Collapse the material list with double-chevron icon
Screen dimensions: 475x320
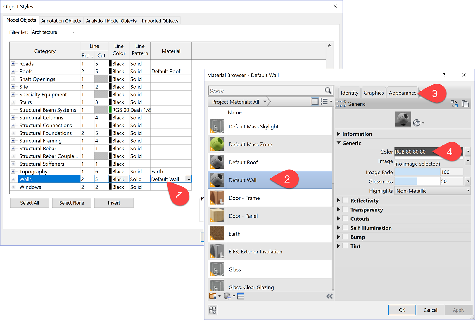(329, 296)
